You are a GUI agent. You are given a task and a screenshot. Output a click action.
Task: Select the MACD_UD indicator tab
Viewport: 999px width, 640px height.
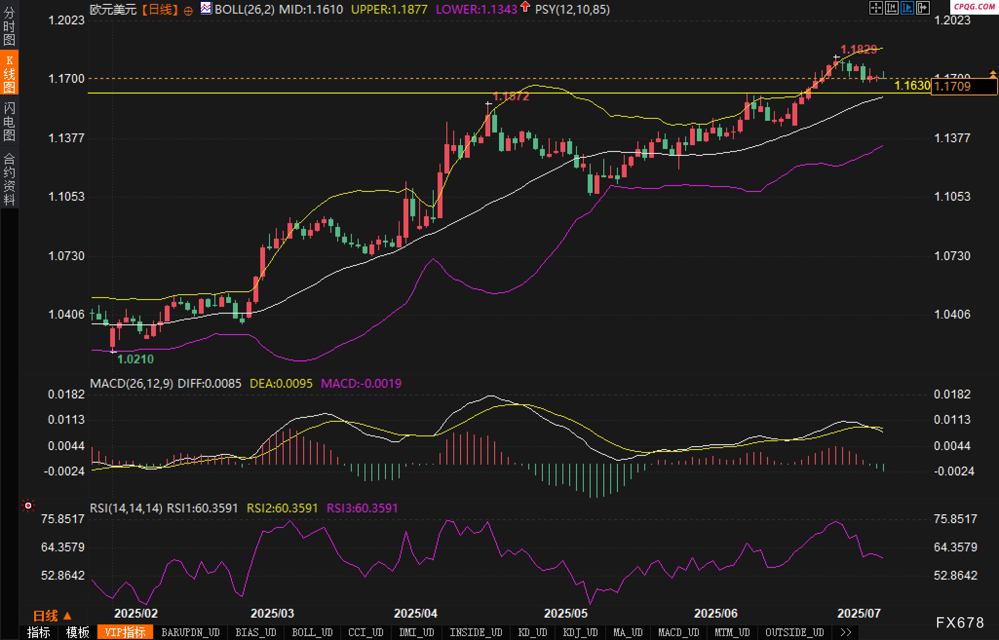678,632
